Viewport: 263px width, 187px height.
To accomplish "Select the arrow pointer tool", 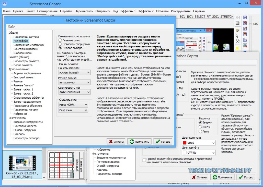I will 237,36.
